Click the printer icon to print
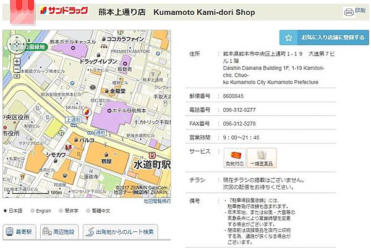 pyautogui.click(x=349, y=12)
